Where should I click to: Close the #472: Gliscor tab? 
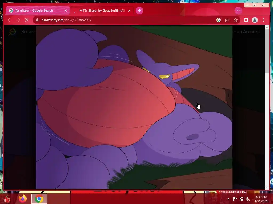point(129,11)
